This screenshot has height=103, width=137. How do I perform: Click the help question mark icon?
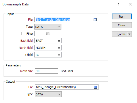click(x=118, y=4)
